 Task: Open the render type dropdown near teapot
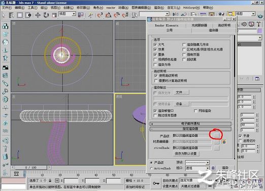coord(246,14)
